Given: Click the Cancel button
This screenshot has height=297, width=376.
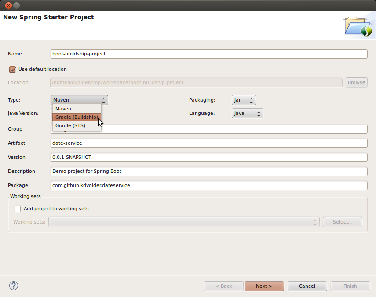Looking at the screenshot, I should pos(307,286).
